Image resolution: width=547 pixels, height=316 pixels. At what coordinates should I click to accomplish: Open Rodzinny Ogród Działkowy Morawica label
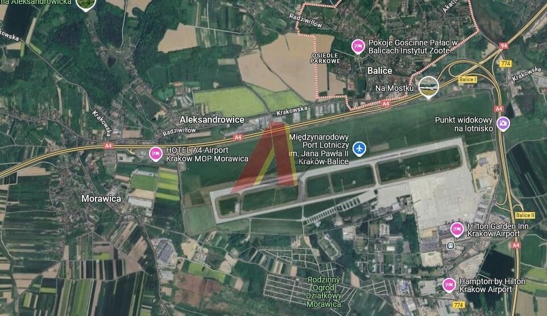point(324,292)
